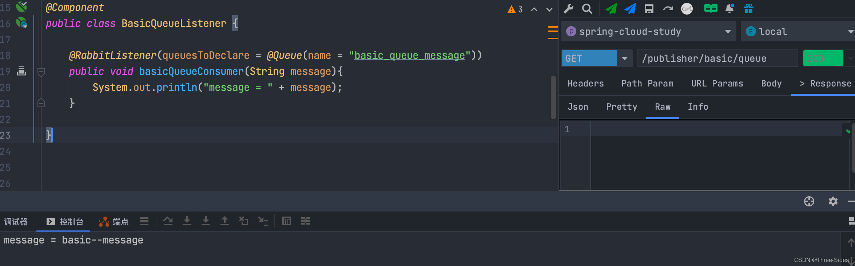The width and height of the screenshot is (855, 266).
Task: Switch to the 调试器 debugger tab
Action: tap(16, 222)
